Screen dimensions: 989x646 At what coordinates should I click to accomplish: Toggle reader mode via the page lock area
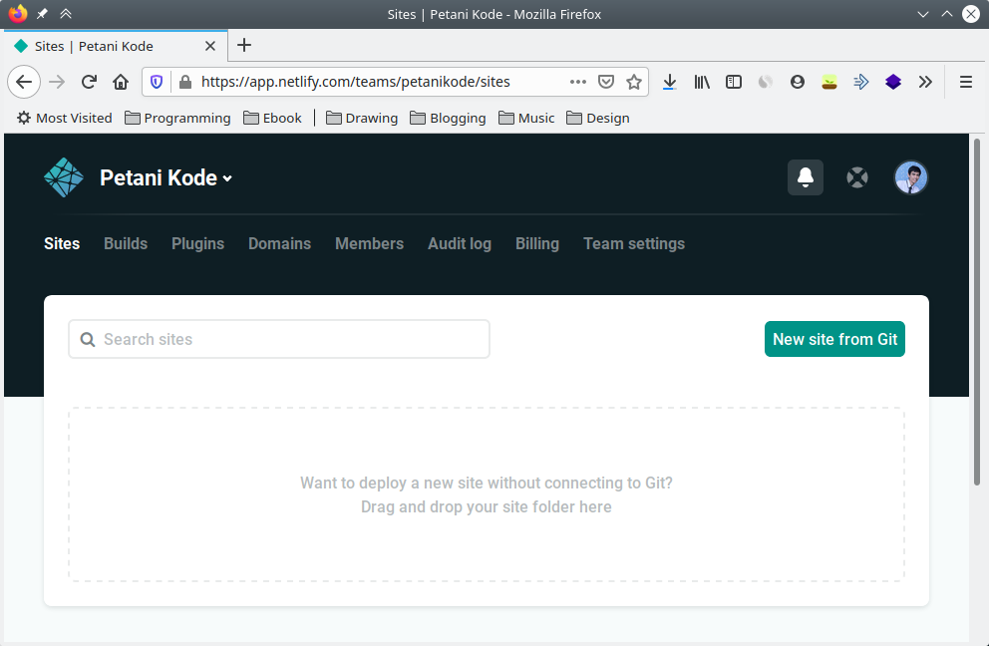click(185, 82)
